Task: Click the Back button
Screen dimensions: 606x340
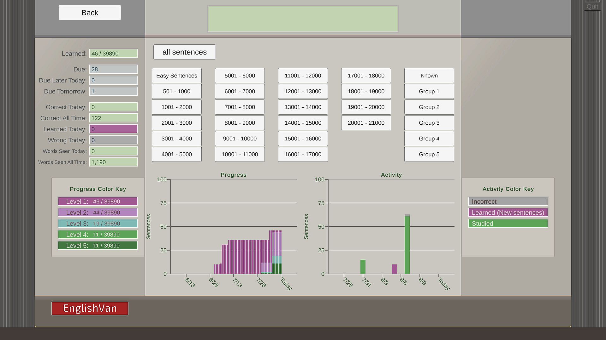Action: 90,13
